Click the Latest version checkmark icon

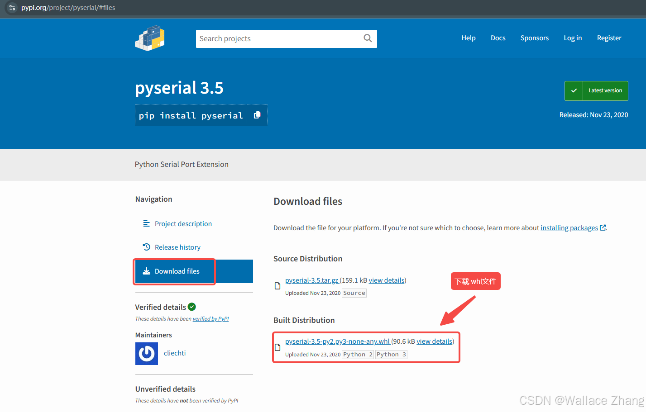[x=574, y=91]
